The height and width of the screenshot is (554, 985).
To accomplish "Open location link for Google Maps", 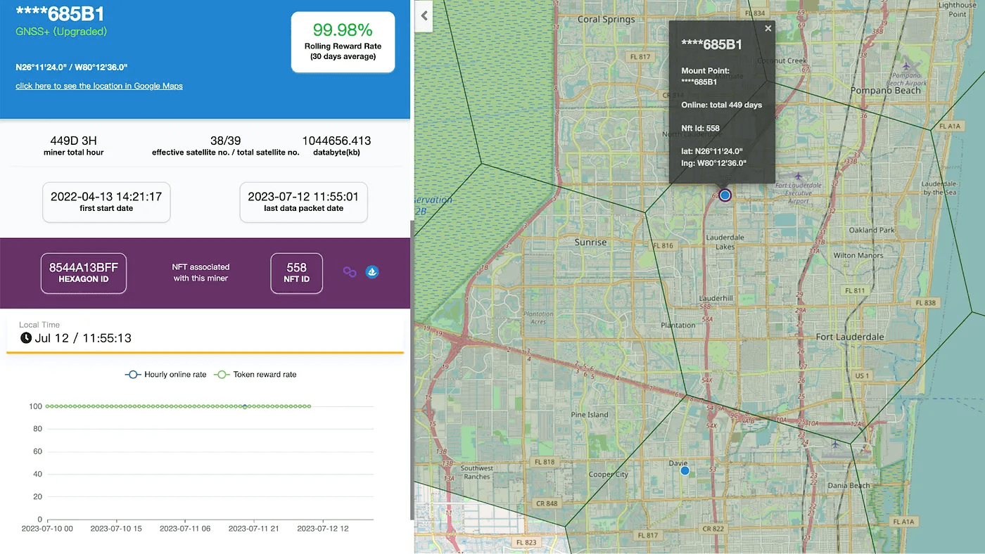I will point(99,86).
